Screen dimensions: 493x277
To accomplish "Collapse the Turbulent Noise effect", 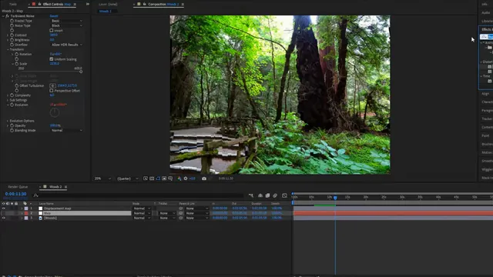I will click(3, 16).
